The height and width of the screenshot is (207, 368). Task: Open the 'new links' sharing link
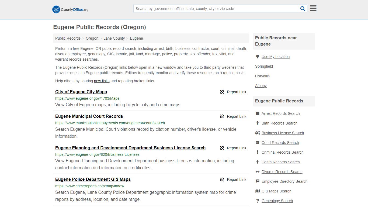pos(102,81)
